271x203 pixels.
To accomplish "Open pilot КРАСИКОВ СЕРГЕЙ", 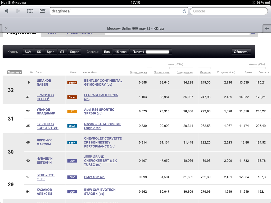I will [45, 97].
